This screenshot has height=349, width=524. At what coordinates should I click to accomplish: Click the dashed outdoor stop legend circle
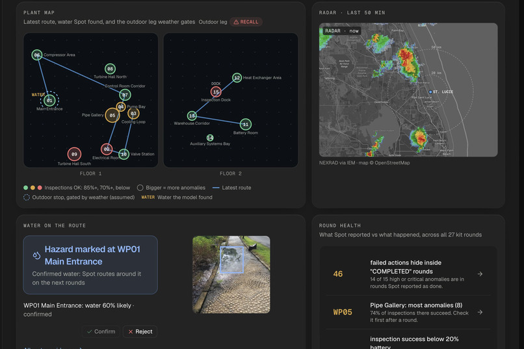click(x=27, y=198)
